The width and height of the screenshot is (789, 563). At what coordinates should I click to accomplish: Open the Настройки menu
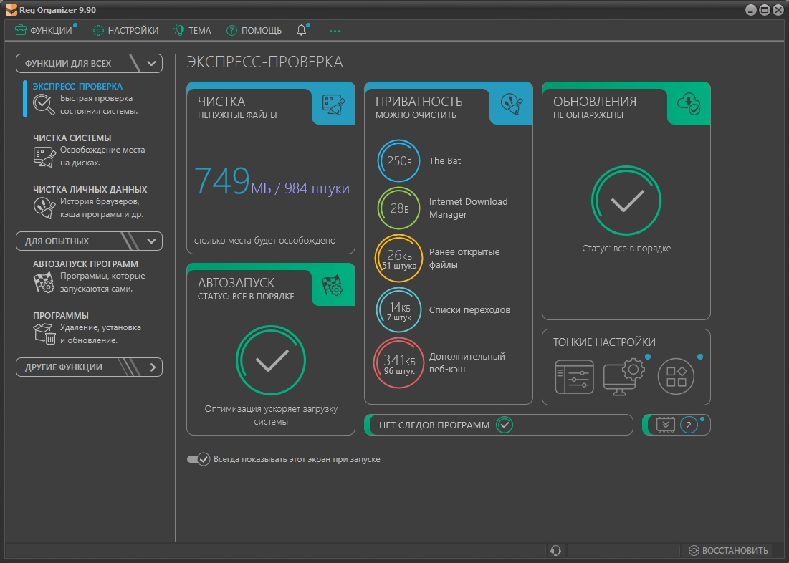pos(126,30)
